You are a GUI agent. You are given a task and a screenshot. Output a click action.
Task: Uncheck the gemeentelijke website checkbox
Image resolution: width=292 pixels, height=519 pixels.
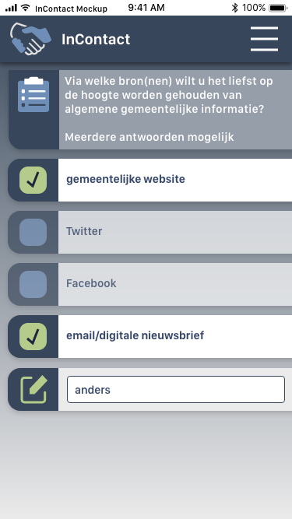click(33, 180)
